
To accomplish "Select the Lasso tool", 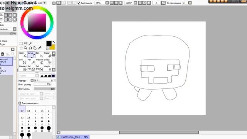I will click(26, 44).
